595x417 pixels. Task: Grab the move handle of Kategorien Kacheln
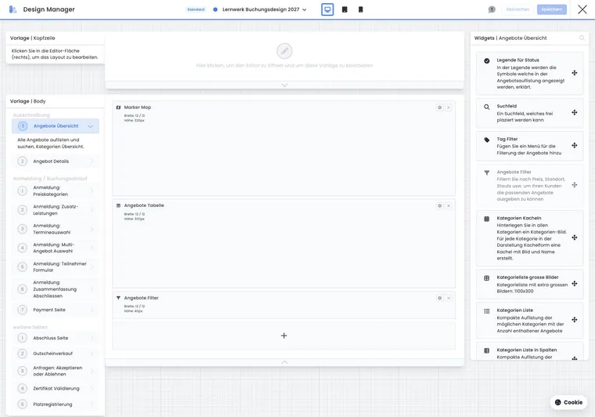click(575, 238)
